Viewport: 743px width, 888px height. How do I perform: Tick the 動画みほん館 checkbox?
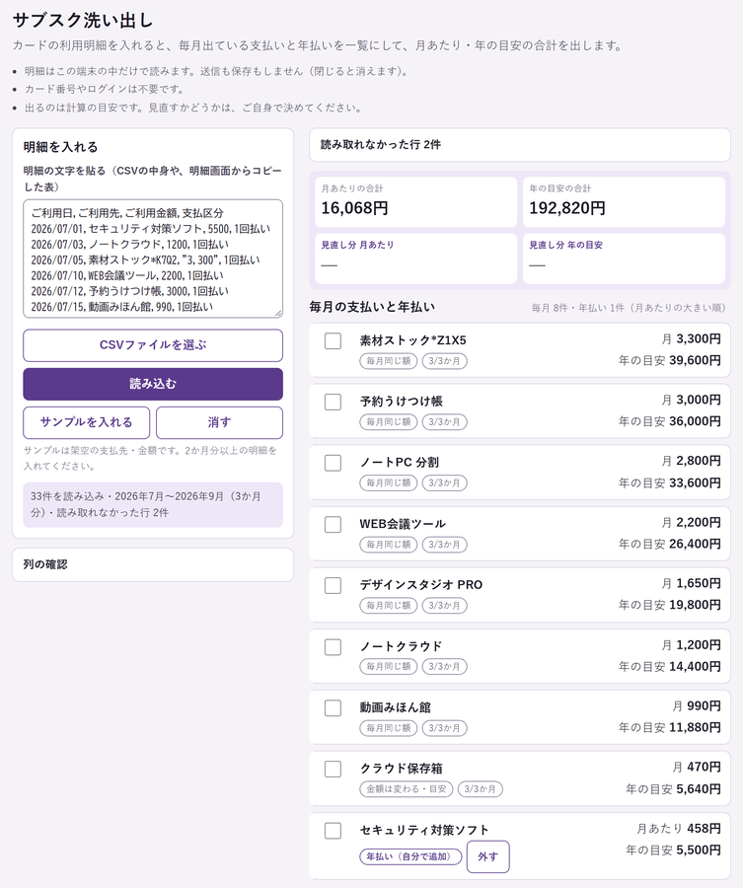point(333,707)
